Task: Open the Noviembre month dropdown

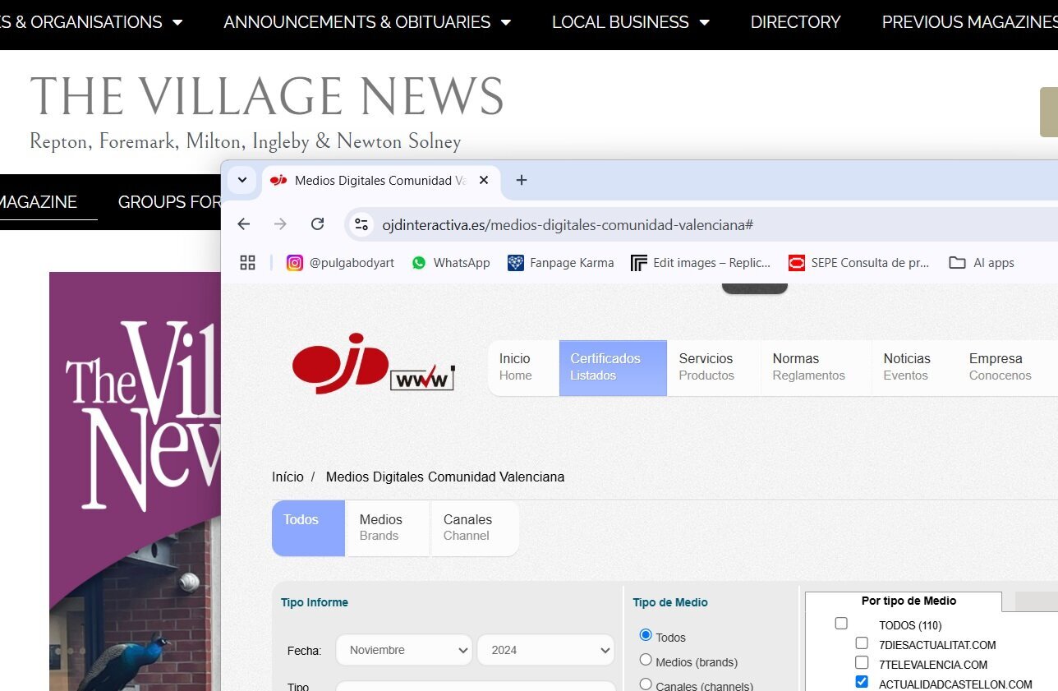Action: tap(404, 650)
